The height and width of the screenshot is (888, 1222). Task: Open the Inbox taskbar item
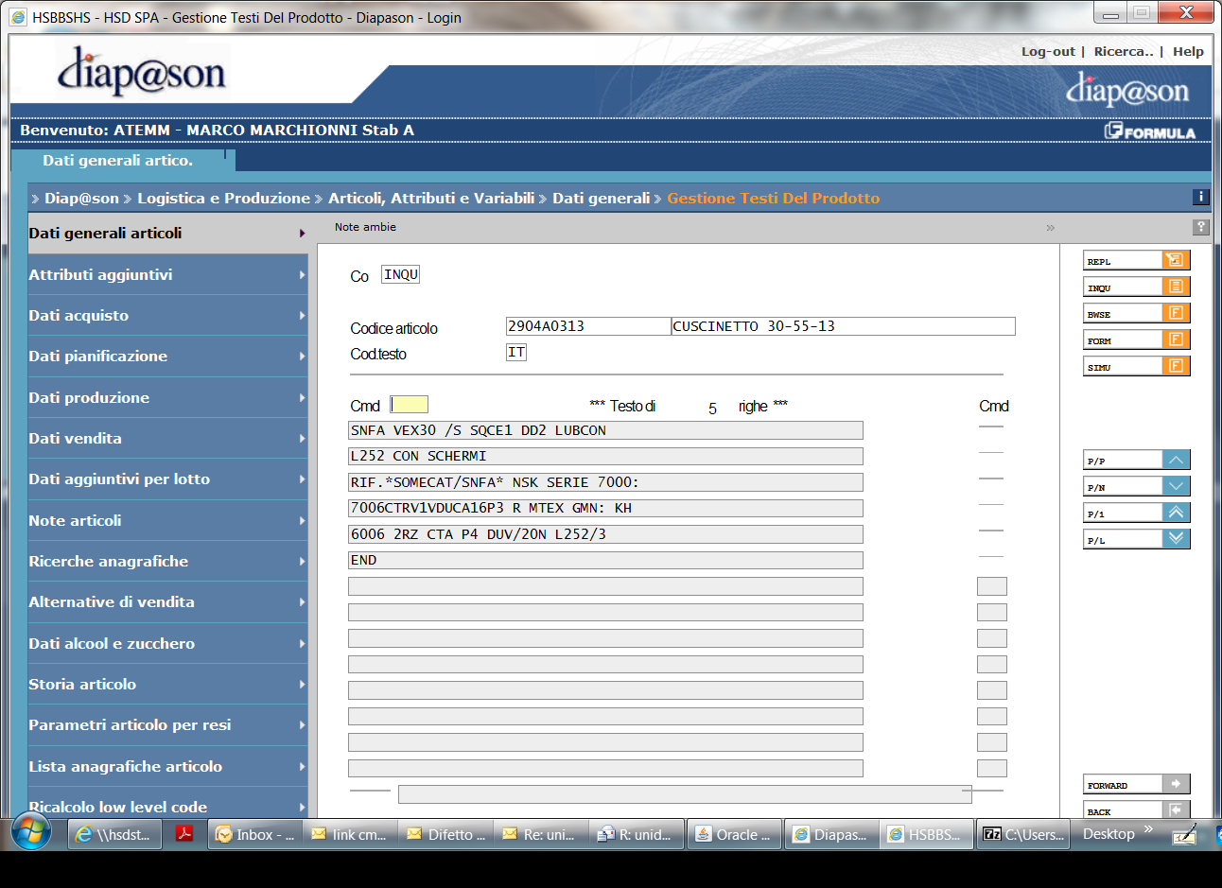pos(254,834)
